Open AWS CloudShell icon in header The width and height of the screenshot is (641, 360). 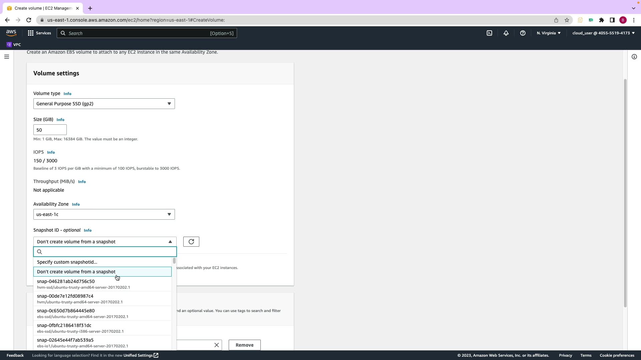tap(489, 33)
